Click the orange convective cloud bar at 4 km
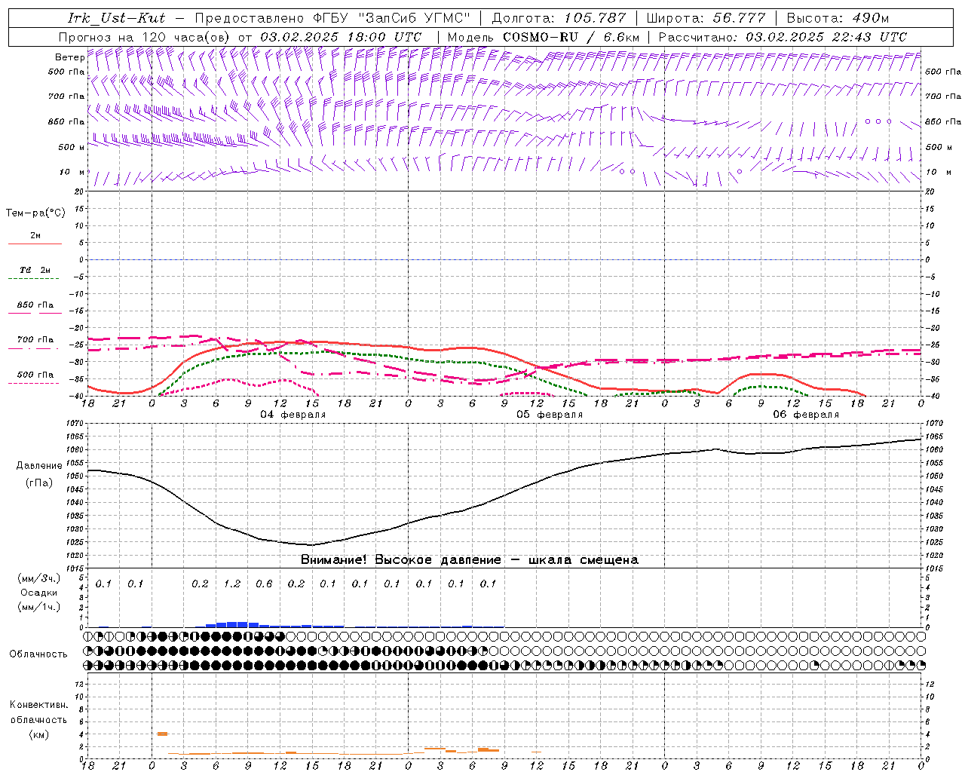 [162, 734]
